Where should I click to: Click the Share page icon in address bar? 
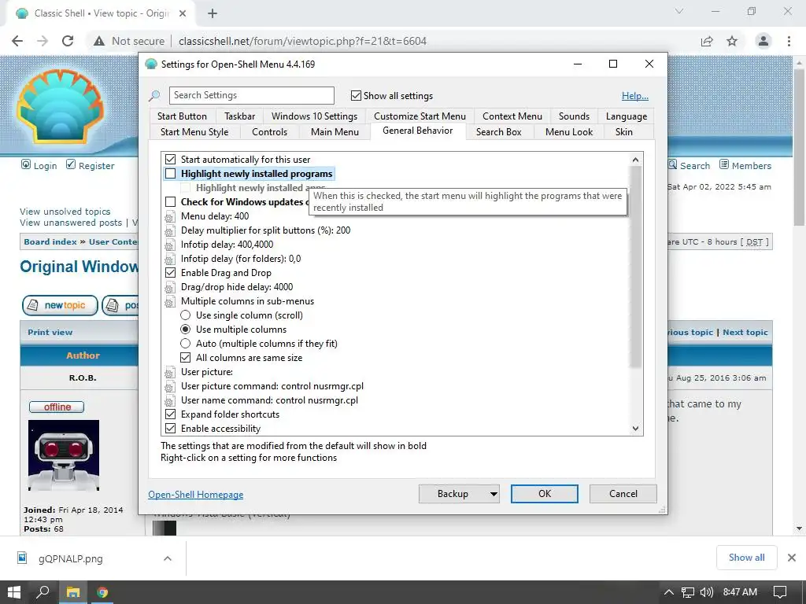707,41
